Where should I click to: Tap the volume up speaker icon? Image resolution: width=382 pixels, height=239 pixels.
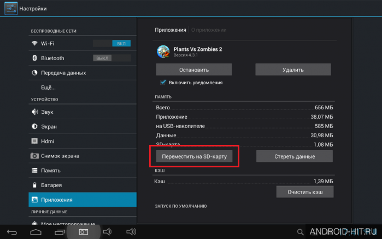click(x=131, y=232)
